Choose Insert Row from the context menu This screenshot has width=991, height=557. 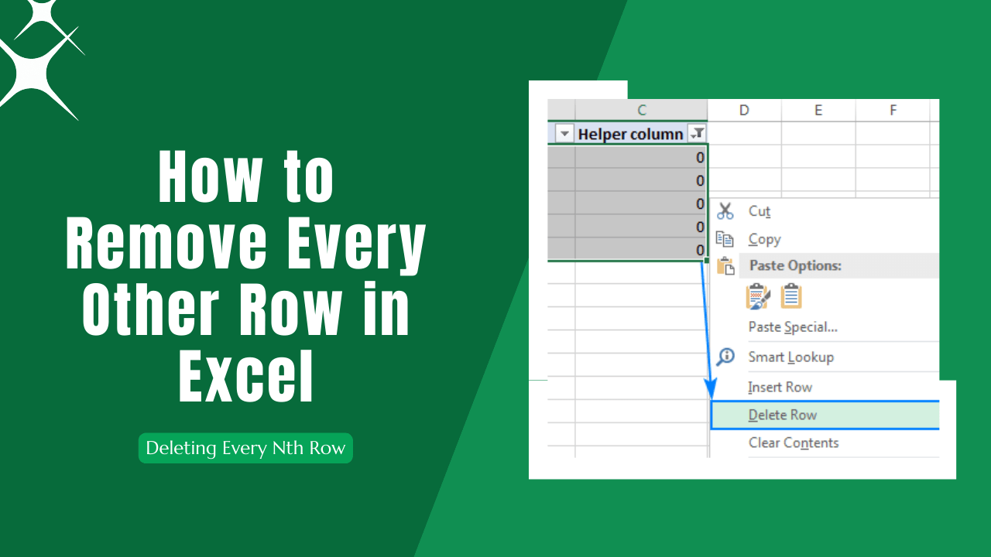[780, 387]
